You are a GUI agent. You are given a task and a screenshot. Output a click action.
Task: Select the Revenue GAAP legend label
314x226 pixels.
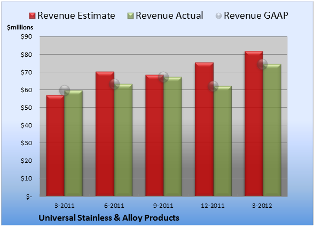coord(256,16)
